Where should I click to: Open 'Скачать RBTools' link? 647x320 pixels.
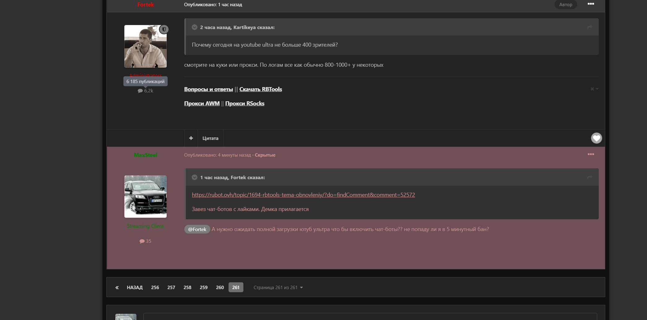click(x=260, y=89)
